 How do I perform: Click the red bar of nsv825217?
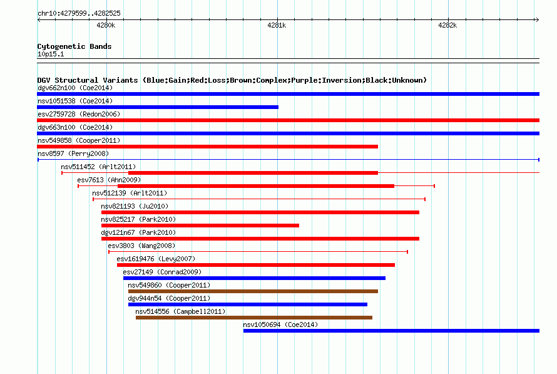pos(200,226)
